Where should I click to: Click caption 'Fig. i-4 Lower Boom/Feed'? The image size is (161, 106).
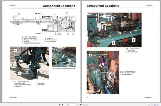click(x=21, y=82)
